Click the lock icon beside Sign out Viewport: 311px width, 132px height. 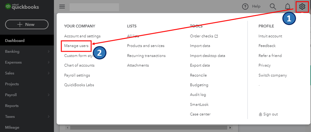(260, 114)
